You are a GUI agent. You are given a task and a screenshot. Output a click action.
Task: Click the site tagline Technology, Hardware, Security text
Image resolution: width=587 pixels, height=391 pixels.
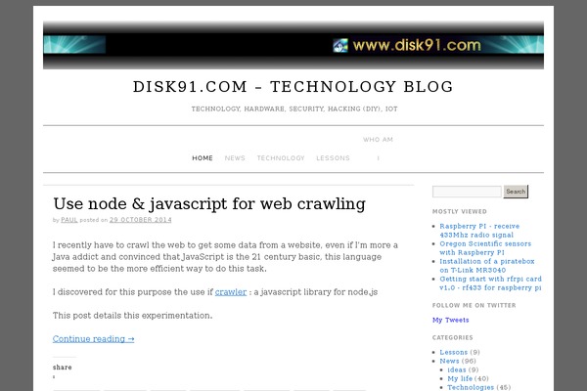[294, 109]
